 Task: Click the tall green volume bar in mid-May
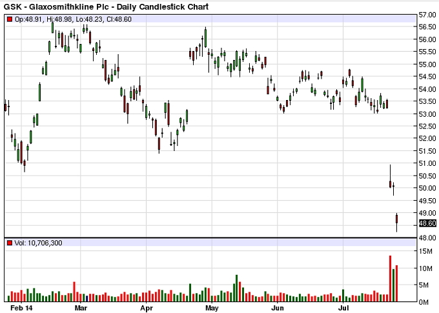coord(236,288)
